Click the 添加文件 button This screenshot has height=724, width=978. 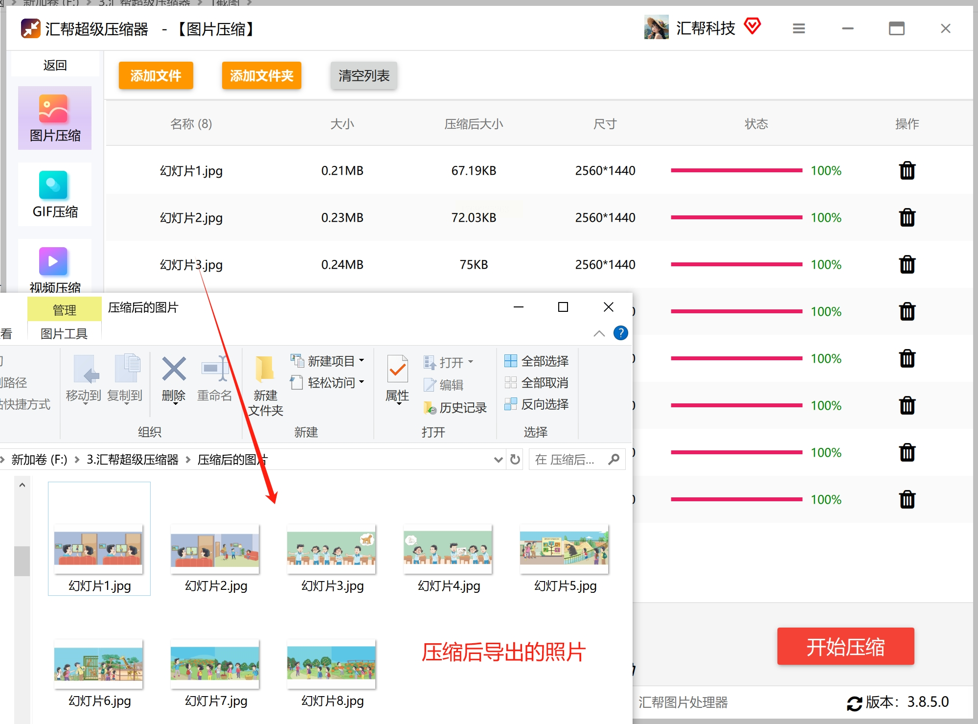156,76
